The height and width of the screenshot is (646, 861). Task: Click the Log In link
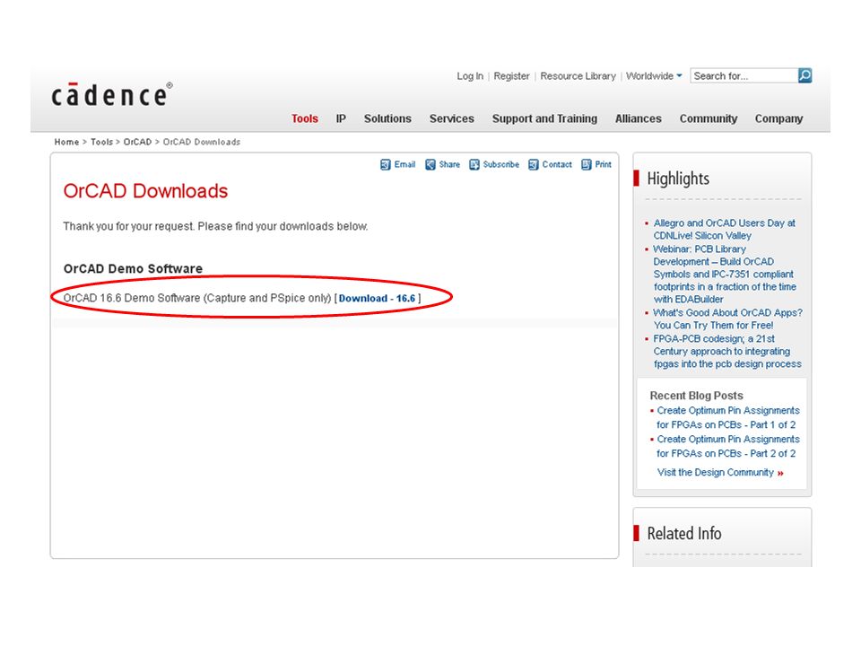tap(470, 75)
